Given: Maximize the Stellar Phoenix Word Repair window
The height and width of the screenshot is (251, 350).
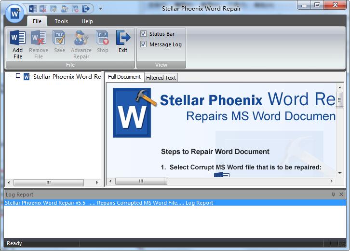Looking at the screenshot, I should coord(317,5).
